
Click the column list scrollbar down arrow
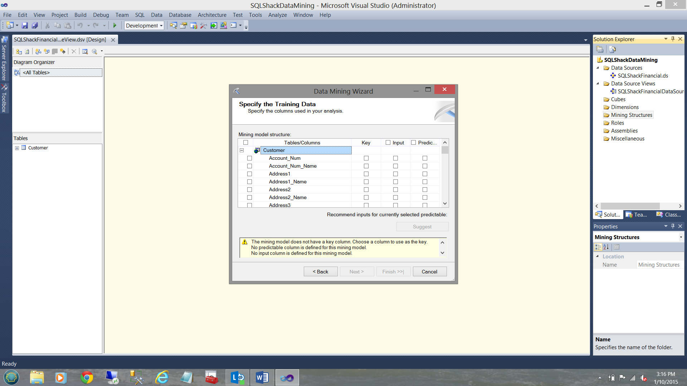[x=445, y=203]
